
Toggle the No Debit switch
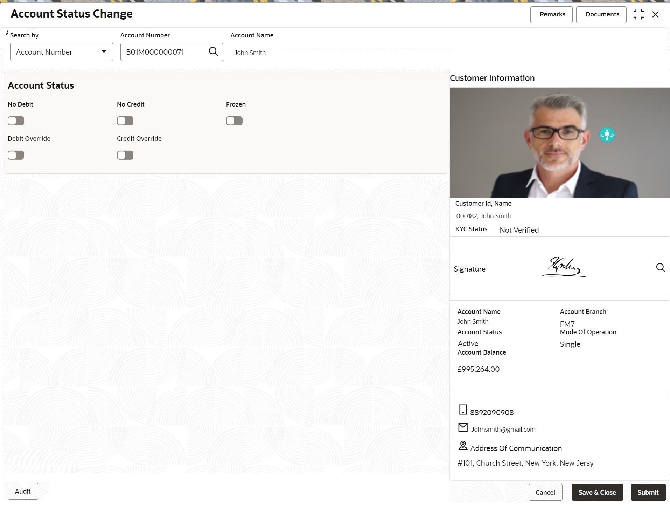coord(16,121)
